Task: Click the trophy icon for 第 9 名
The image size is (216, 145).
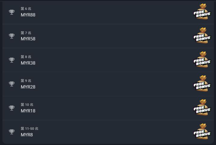Action: coord(12,84)
